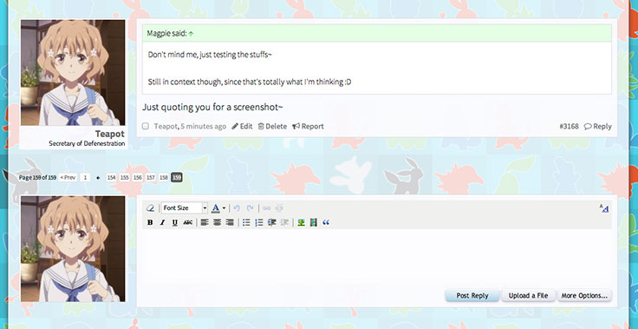Align text center
The height and width of the screenshot is (329, 638).
click(x=218, y=222)
